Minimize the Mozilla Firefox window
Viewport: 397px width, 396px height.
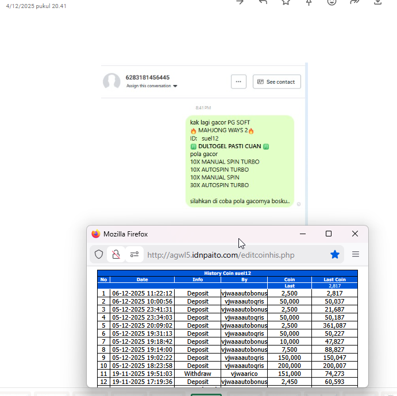pyautogui.click(x=303, y=234)
